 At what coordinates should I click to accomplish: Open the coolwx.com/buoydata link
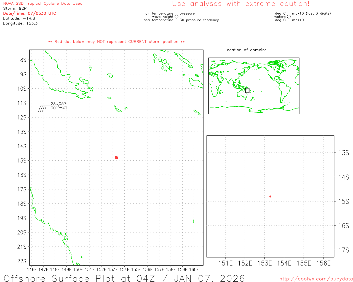[316, 279]
